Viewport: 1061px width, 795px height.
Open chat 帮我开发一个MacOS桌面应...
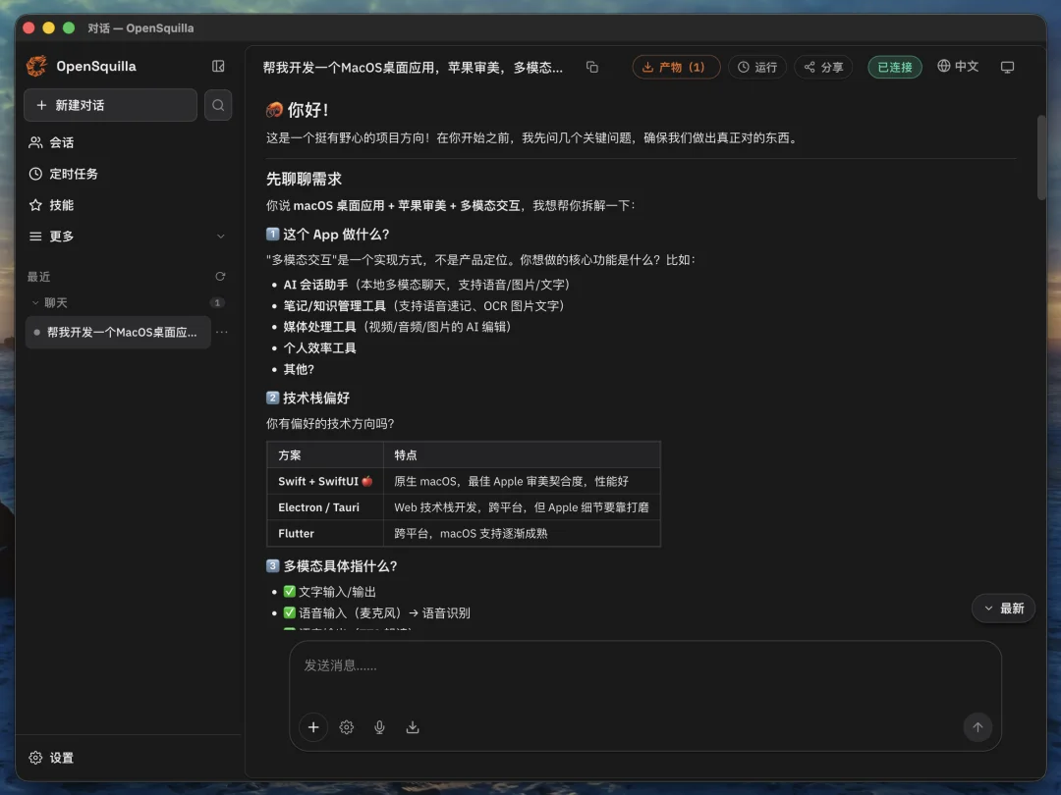click(x=119, y=332)
